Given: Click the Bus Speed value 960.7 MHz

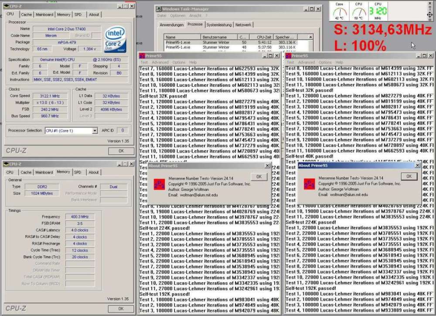Looking at the screenshot, I should click(x=50, y=116).
